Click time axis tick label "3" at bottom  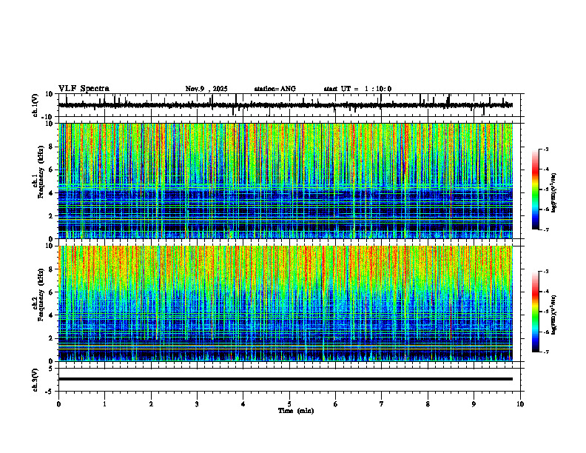pos(197,404)
